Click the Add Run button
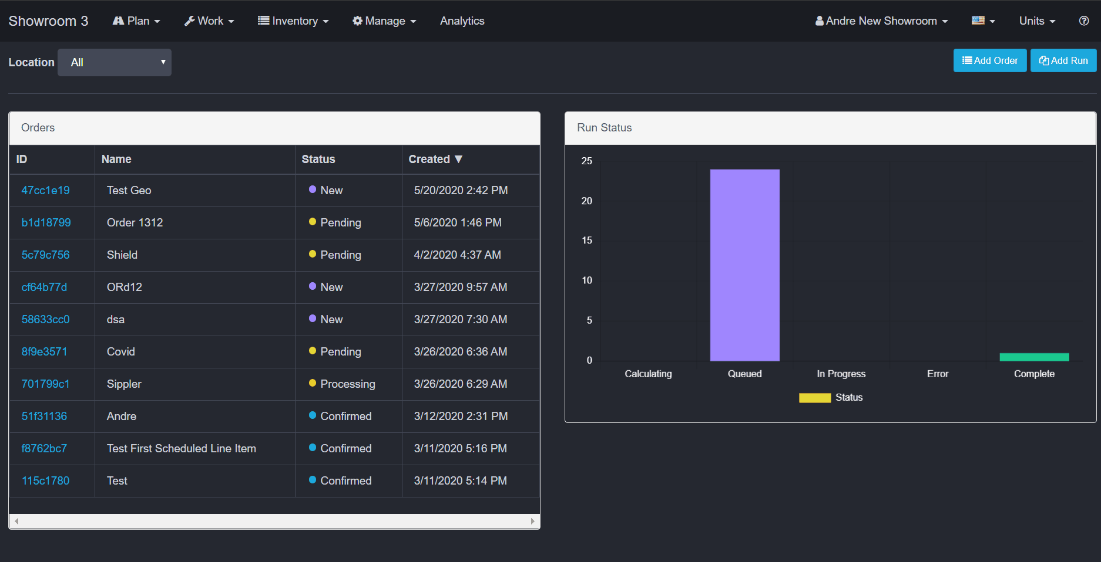This screenshot has height=562, width=1101. (1063, 60)
